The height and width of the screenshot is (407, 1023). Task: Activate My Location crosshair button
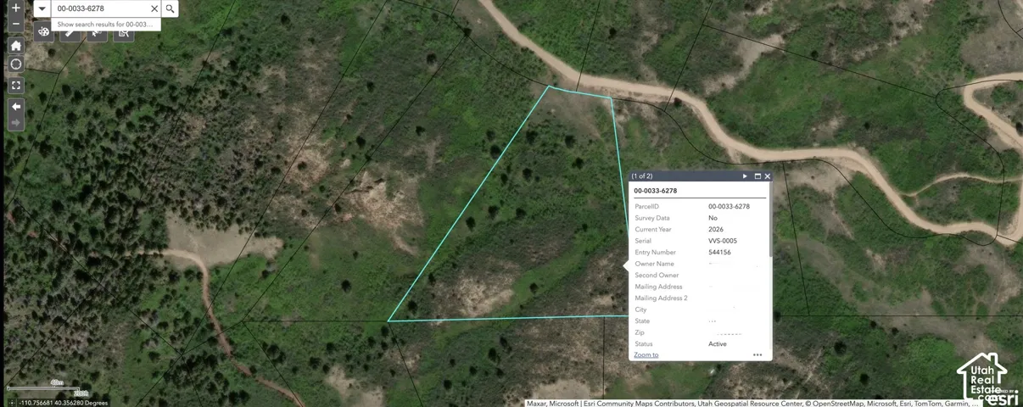pyautogui.click(x=15, y=64)
